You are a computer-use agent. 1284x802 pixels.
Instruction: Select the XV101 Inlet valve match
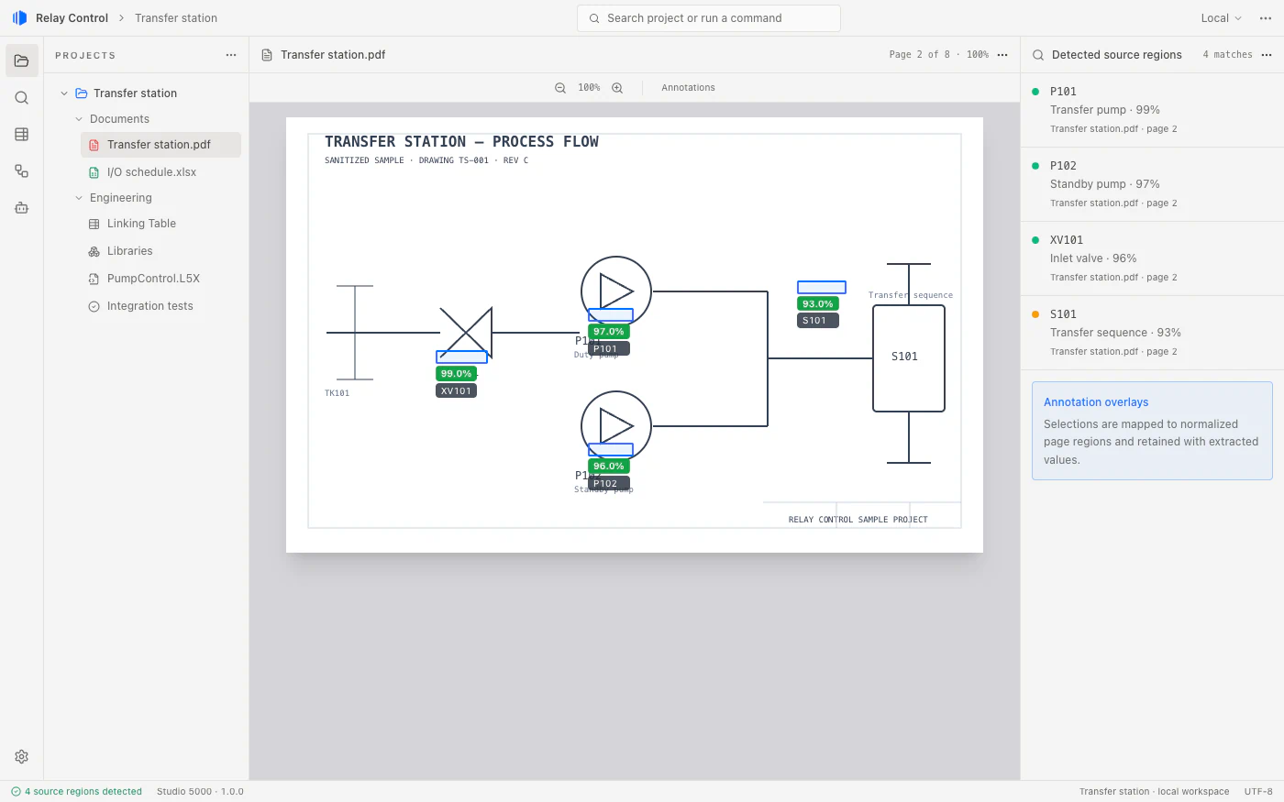1152,258
